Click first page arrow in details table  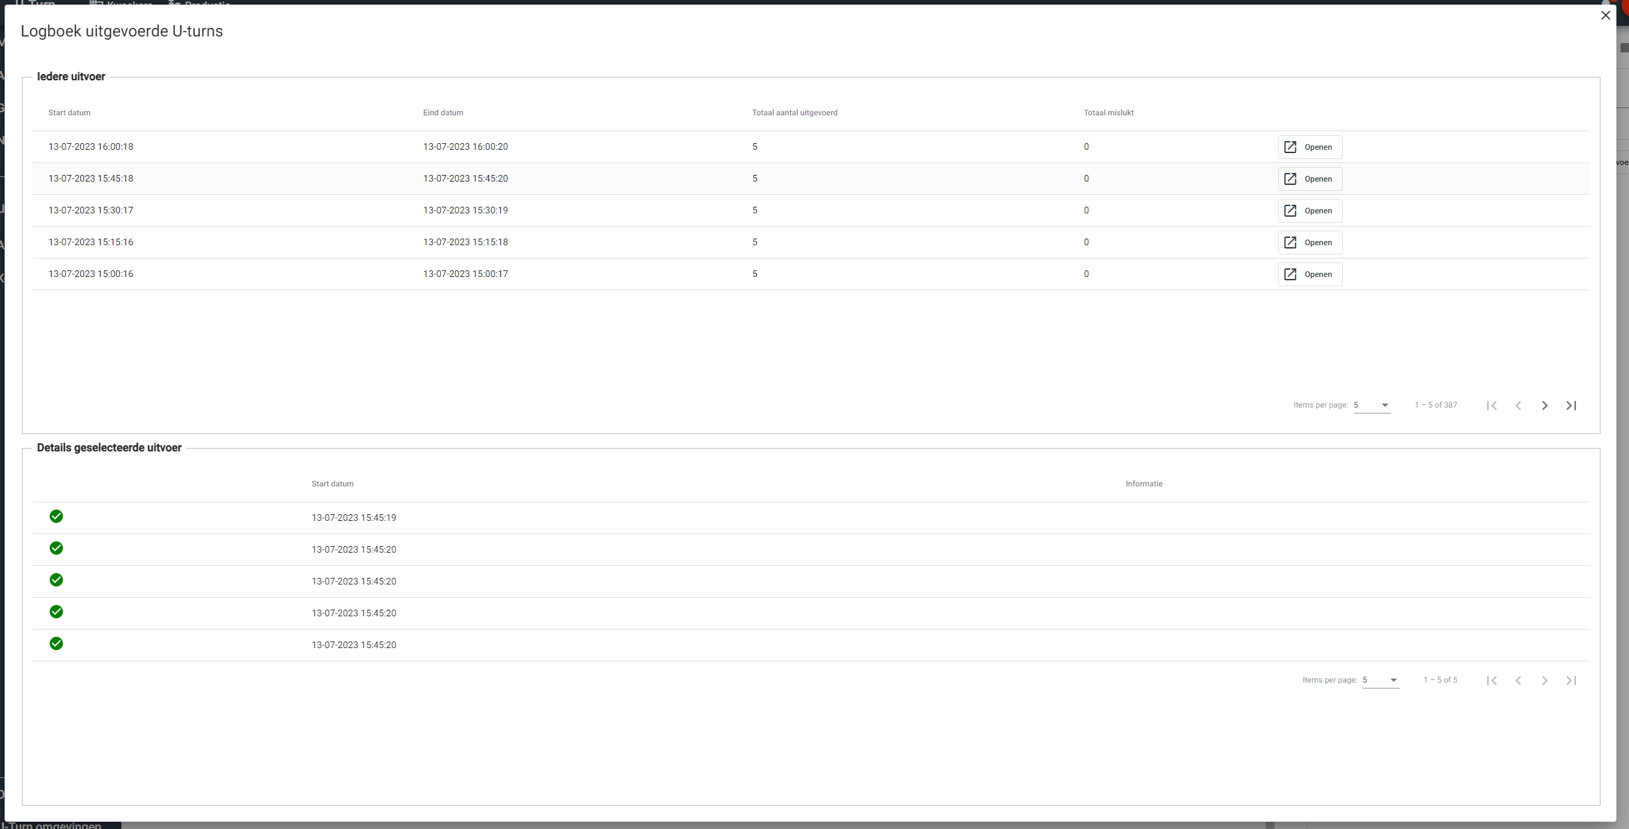[x=1491, y=681]
